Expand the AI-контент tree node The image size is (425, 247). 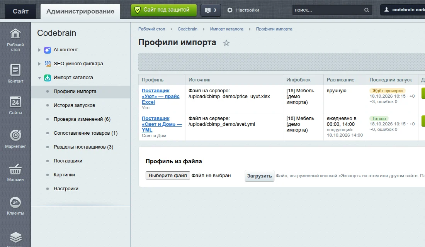pos(39,50)
